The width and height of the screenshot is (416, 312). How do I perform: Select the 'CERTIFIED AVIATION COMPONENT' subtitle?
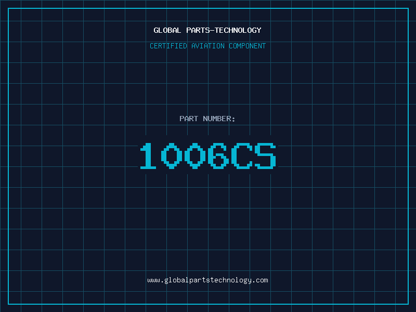[207, 46]
